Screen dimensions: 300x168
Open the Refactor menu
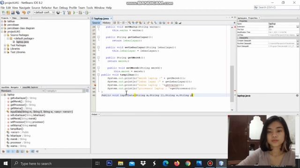46,7
